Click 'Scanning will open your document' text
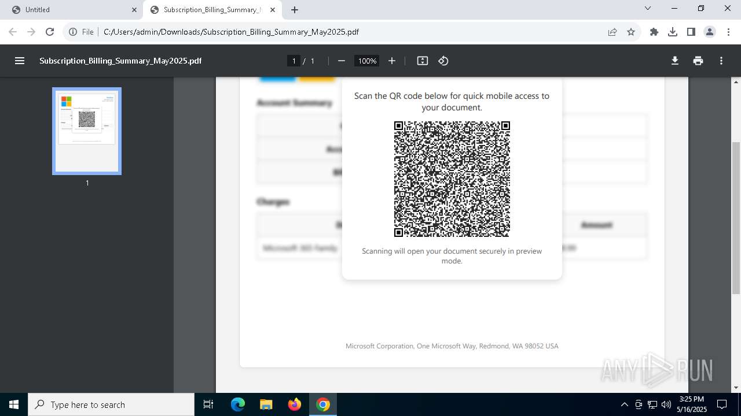This screenshot has width=741, height=416. [452, 256]
